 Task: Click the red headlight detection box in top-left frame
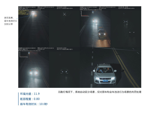pyautogui.click(x=33, y=13)
